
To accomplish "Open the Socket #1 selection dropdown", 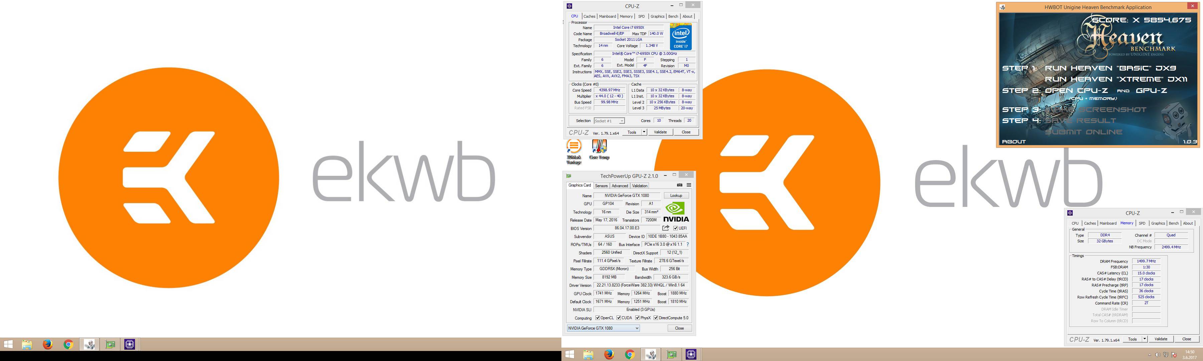I will tap(609, 121).
